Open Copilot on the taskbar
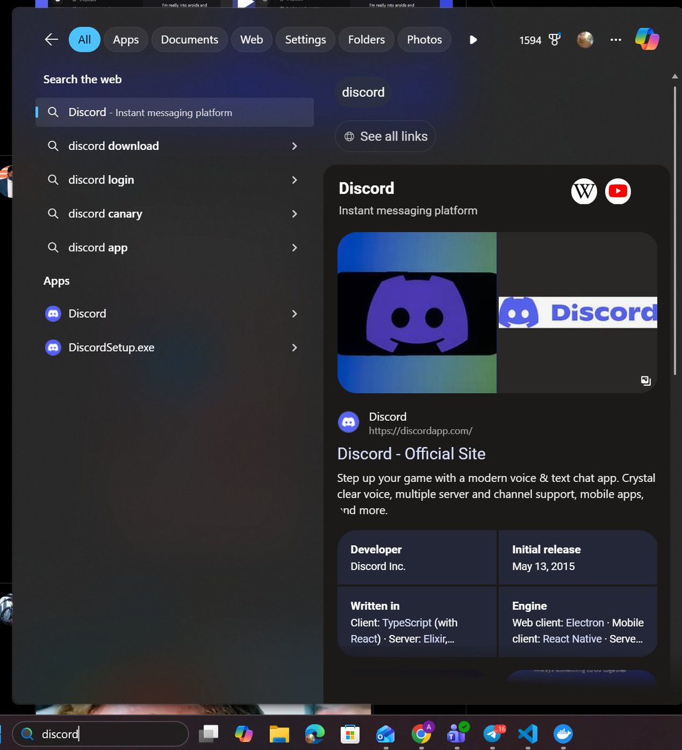Viewport: 682px width, 750px height. [244, 734]
